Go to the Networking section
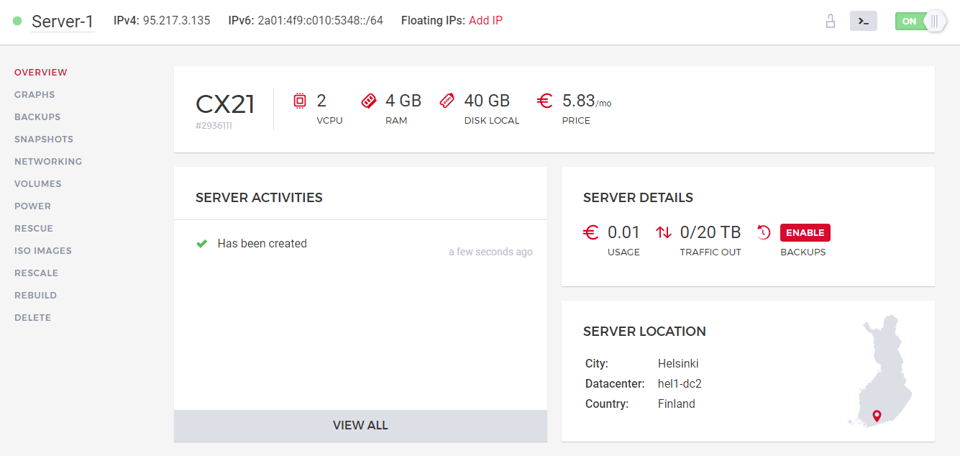The width and height of the screenshot is (960, 456). (48, 161)
